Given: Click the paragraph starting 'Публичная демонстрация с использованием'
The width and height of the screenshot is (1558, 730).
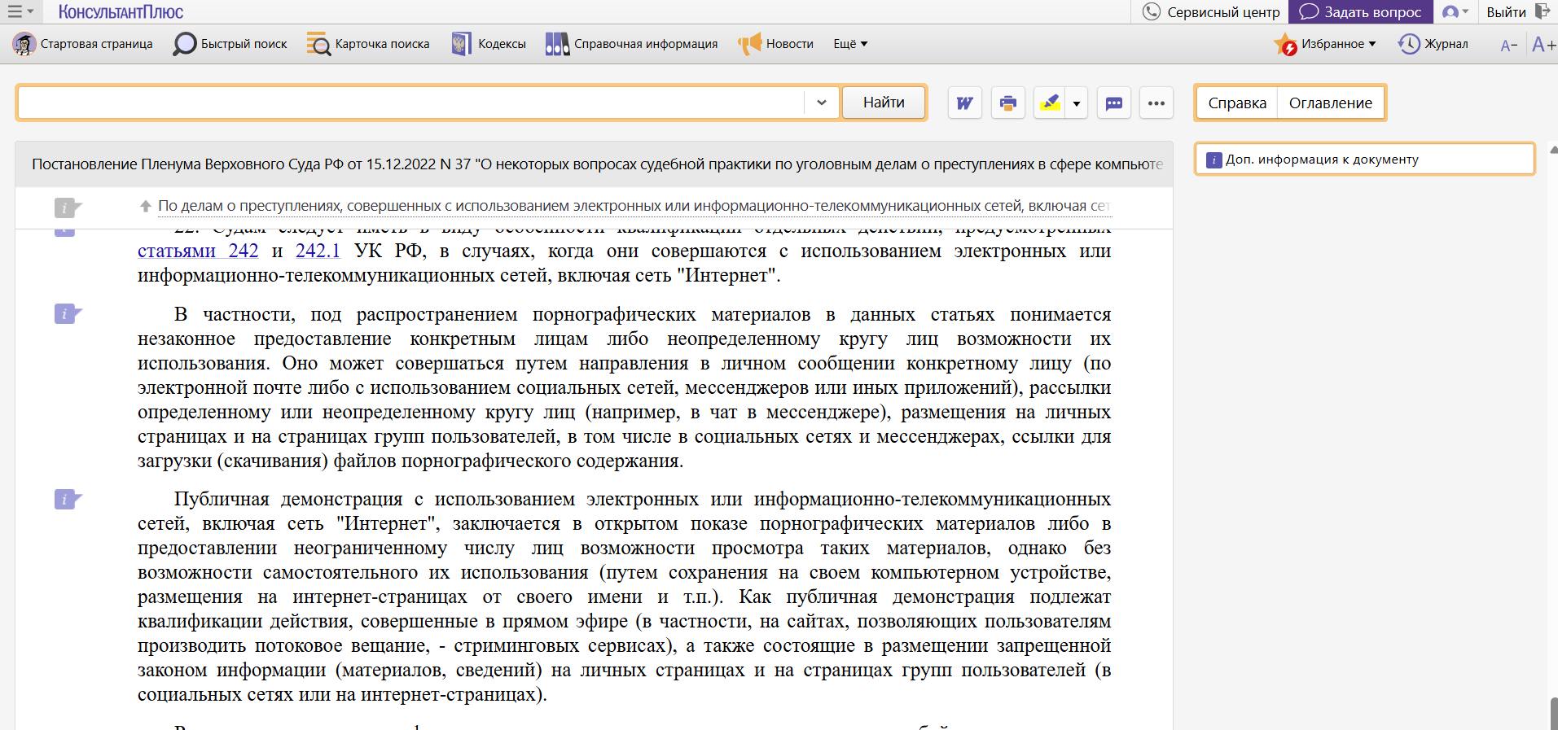Looking at the screenshot, I should [624, 597].
